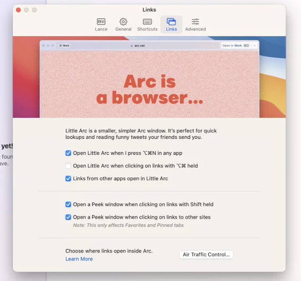
Task: Click the Little Arc preview image
Action: [x=150, y=77]
